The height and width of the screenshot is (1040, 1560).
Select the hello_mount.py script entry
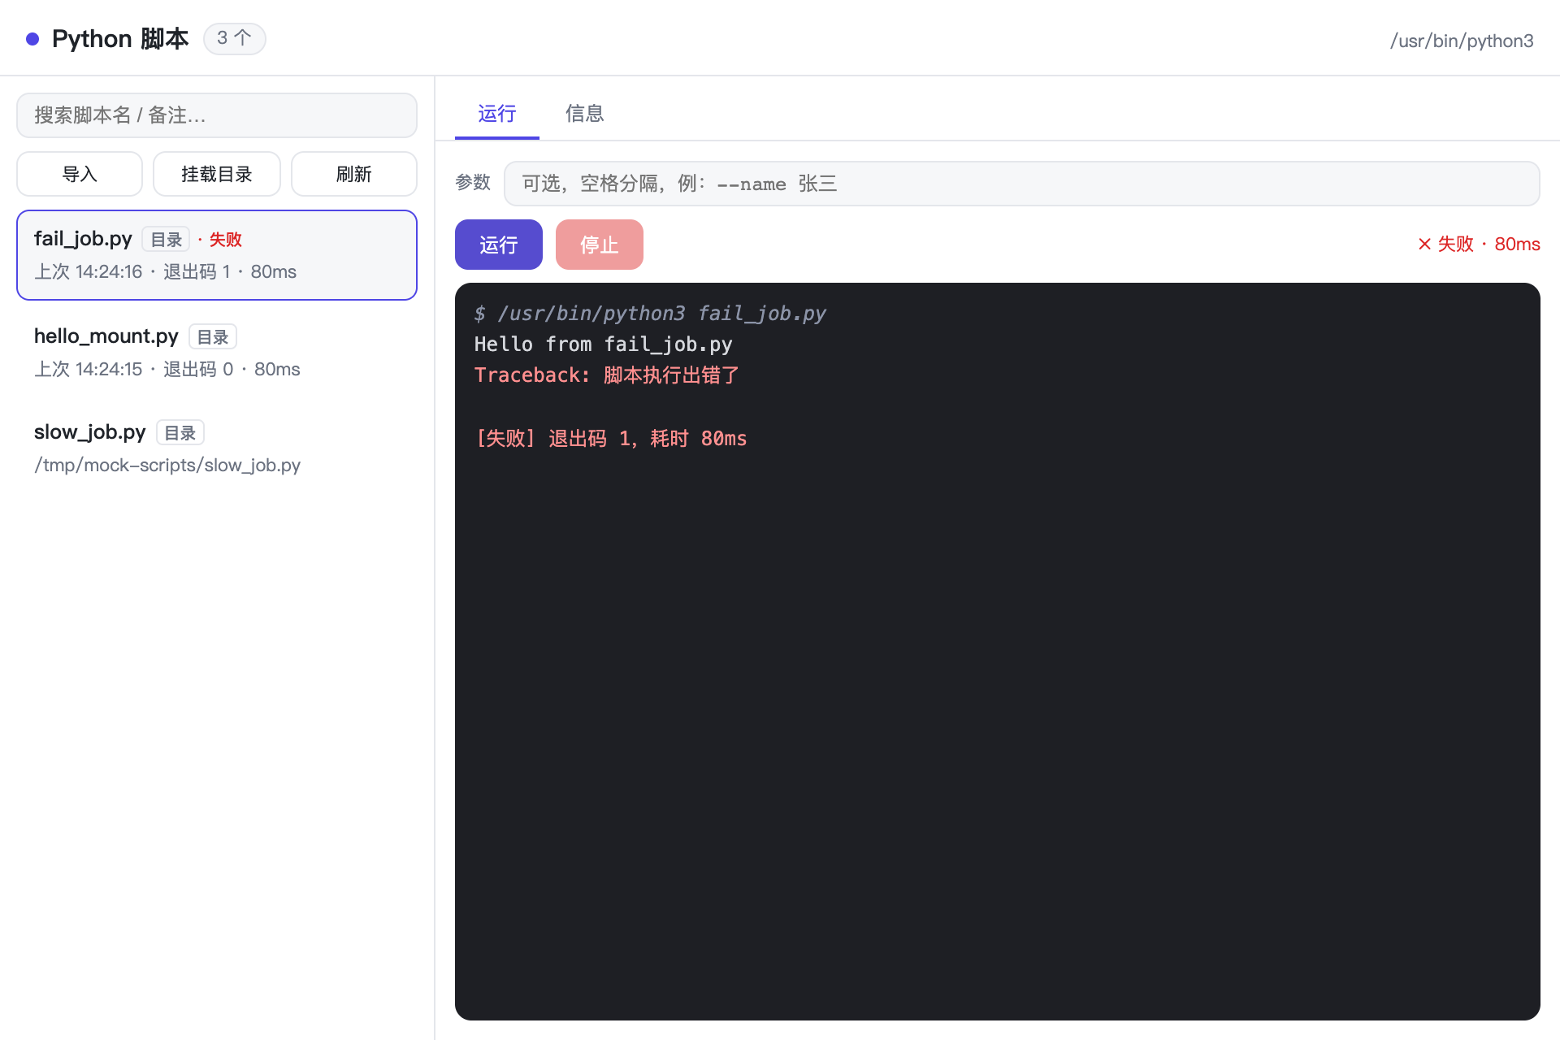click(217, 352)
